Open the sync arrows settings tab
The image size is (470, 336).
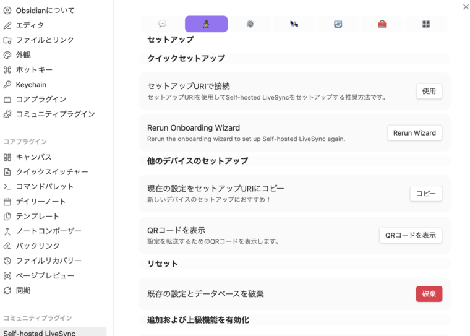[338, 24]
